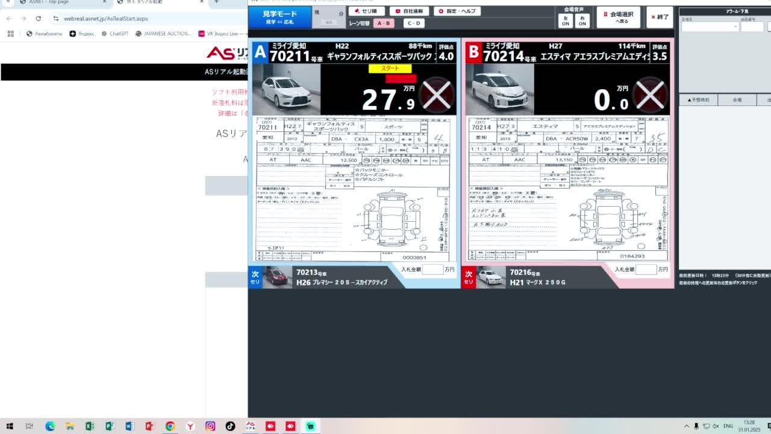Open Chrome apps grid in bookmarks bar
Image resolution: width=771 pixels, height=434 pixels.
[10, 34]
